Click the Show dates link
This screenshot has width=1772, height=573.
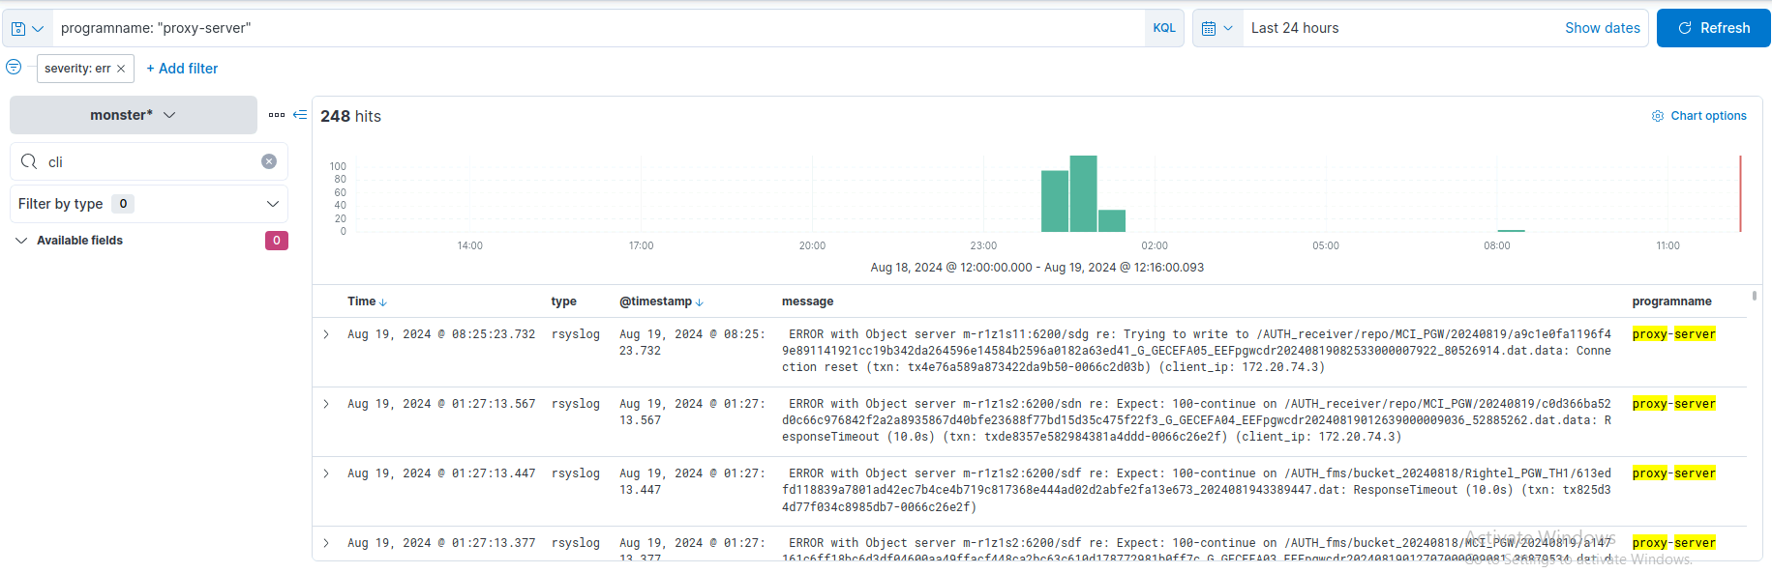coord(1602,28)
